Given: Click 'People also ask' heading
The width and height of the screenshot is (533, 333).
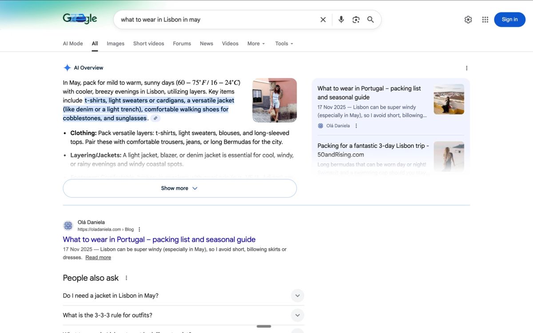Looking at the screenshot, I should (x=91, y=278).
